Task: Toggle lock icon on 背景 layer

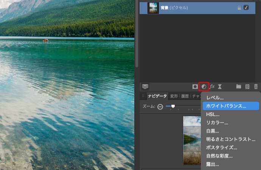Action: pos(239,8)
